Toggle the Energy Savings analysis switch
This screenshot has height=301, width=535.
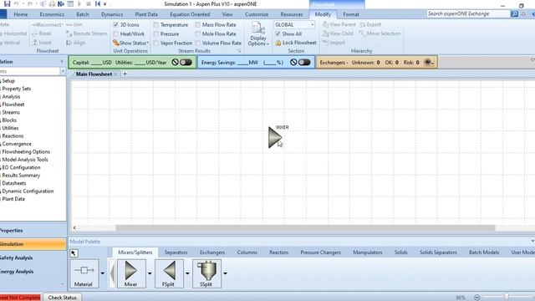[x=304, y=63]
